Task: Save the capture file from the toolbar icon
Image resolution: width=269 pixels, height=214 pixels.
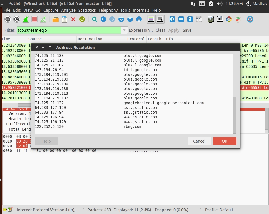Action: click(x=64, y=19)
